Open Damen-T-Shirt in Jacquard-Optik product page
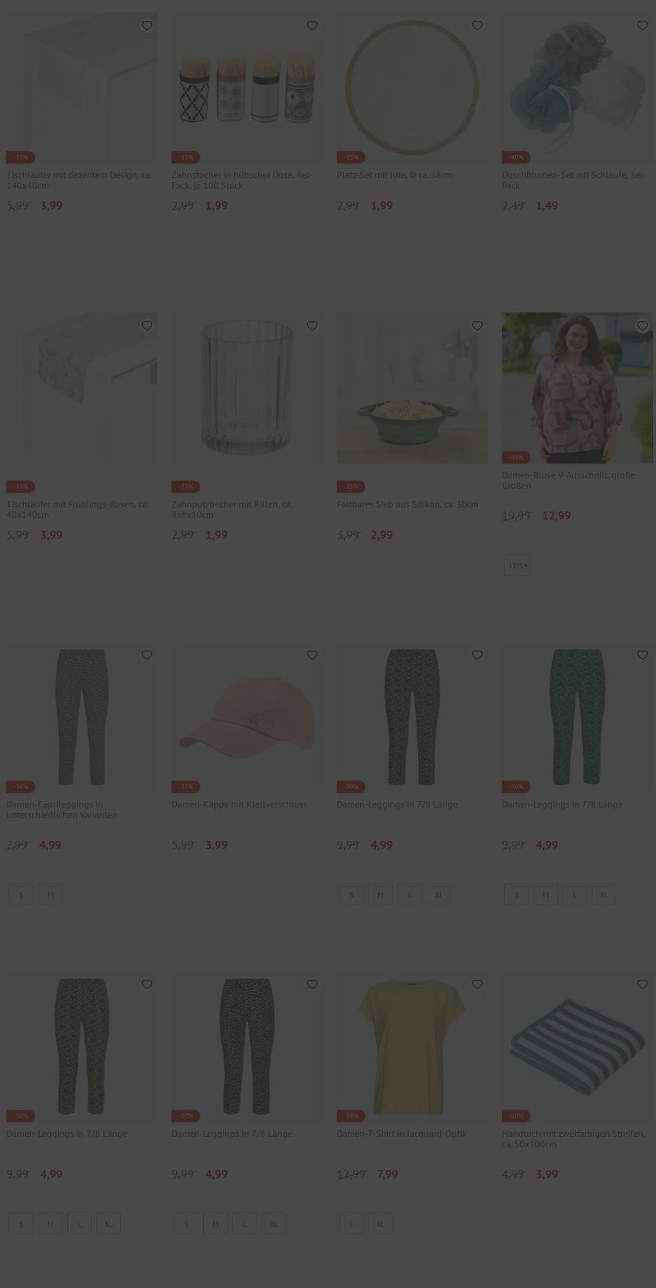 click(401, 1134)
